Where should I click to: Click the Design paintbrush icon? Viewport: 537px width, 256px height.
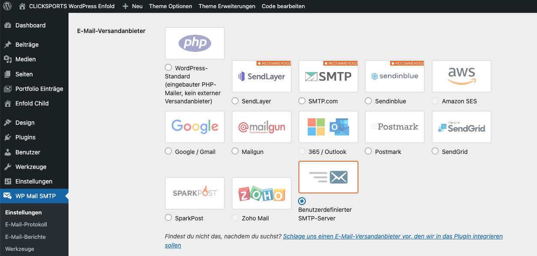coord(8,123)
